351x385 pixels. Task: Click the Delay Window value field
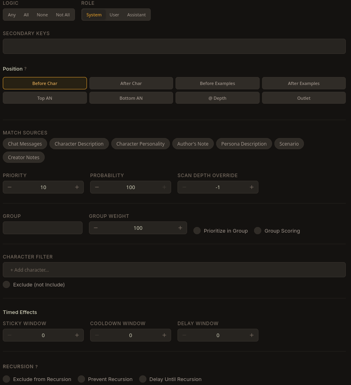pos(218,336)
